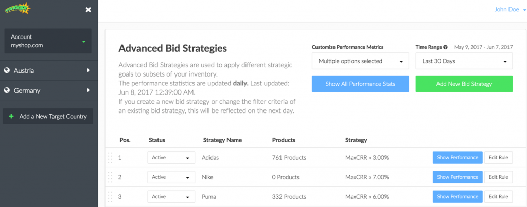Open Customize Performance Metrics dropdown
Image resolution: width=527 pixels, height=207 pixels.
(360, 61)
